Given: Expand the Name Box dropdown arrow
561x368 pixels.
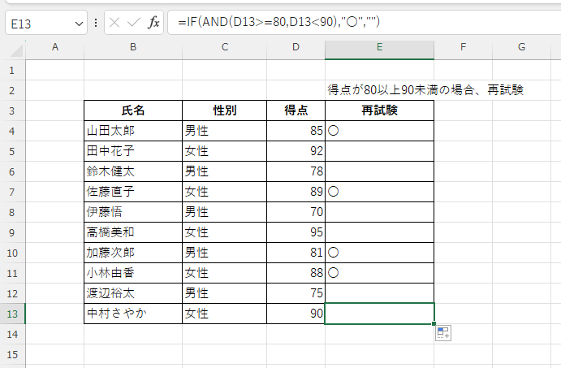Looking at the screenshot, I should [x=79, y=24].
